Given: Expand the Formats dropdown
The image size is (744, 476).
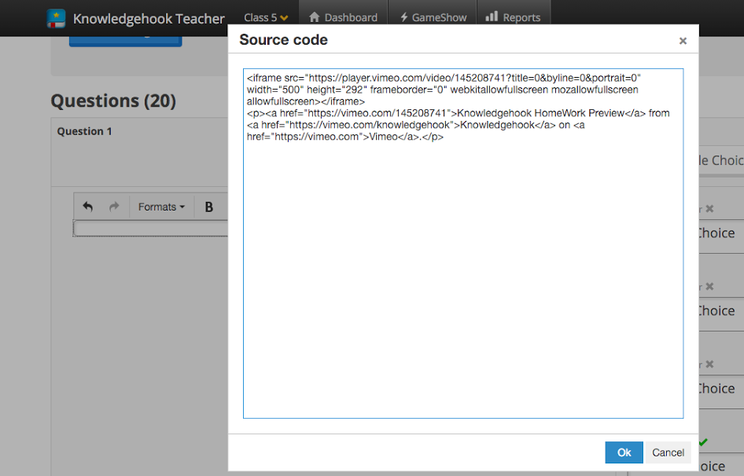Looking at the screenshot, I should coord(161,207).
